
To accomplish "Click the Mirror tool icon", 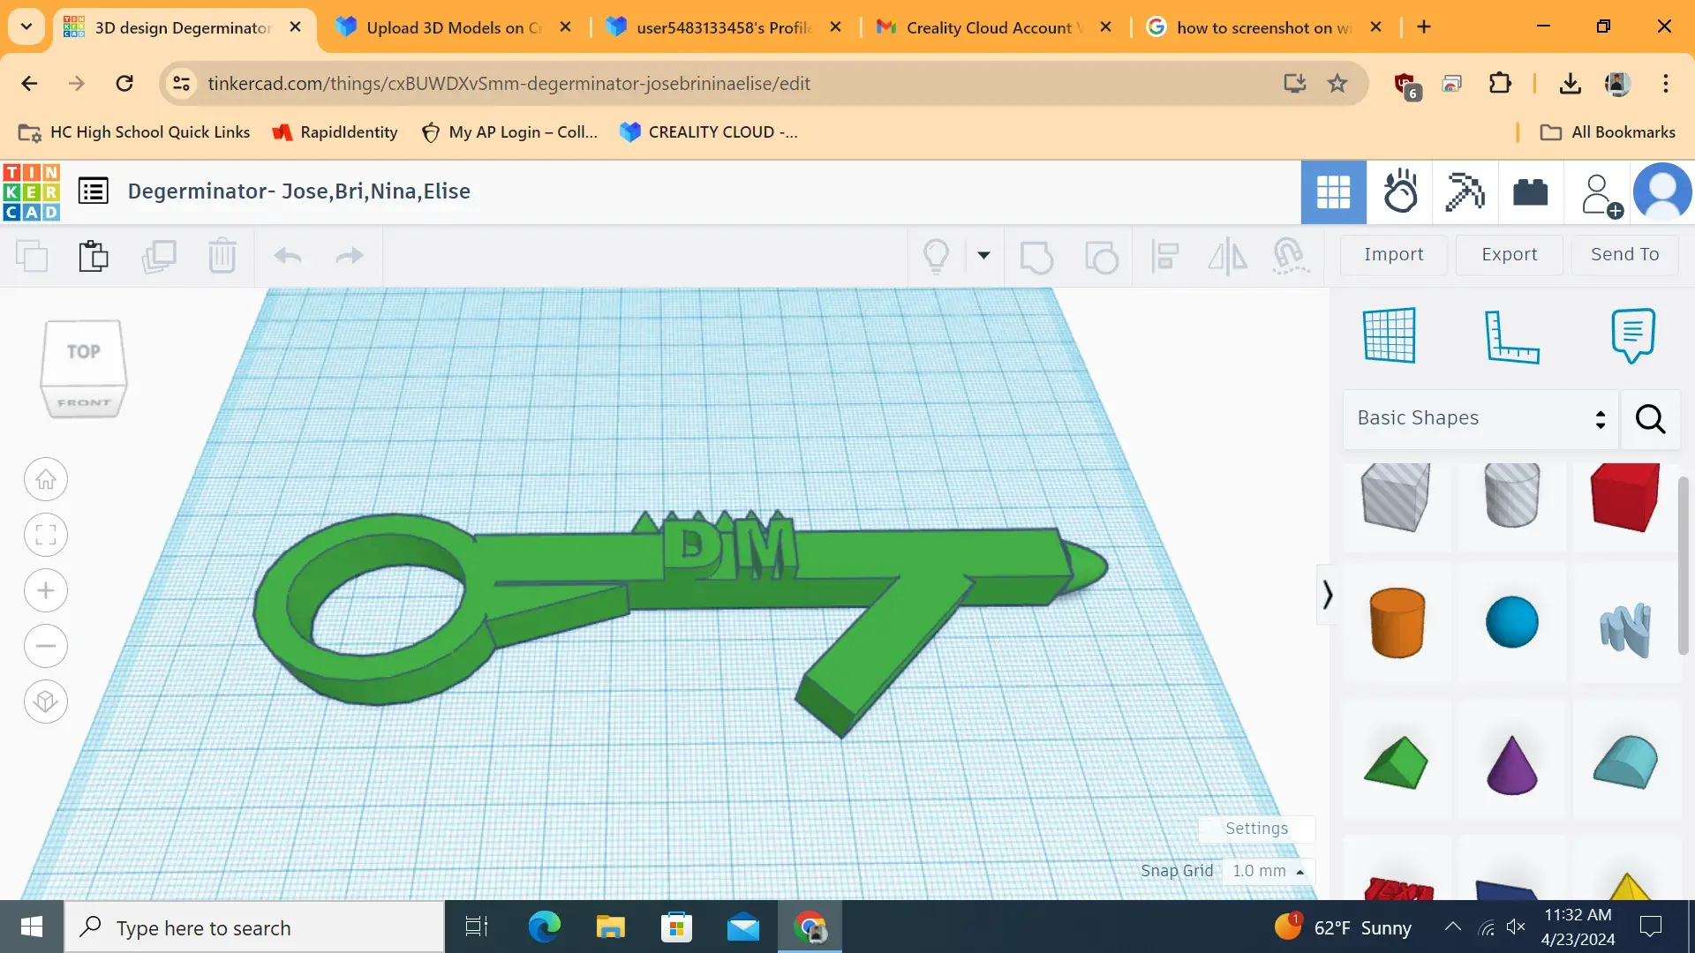I will click(x=1227, y=256).
